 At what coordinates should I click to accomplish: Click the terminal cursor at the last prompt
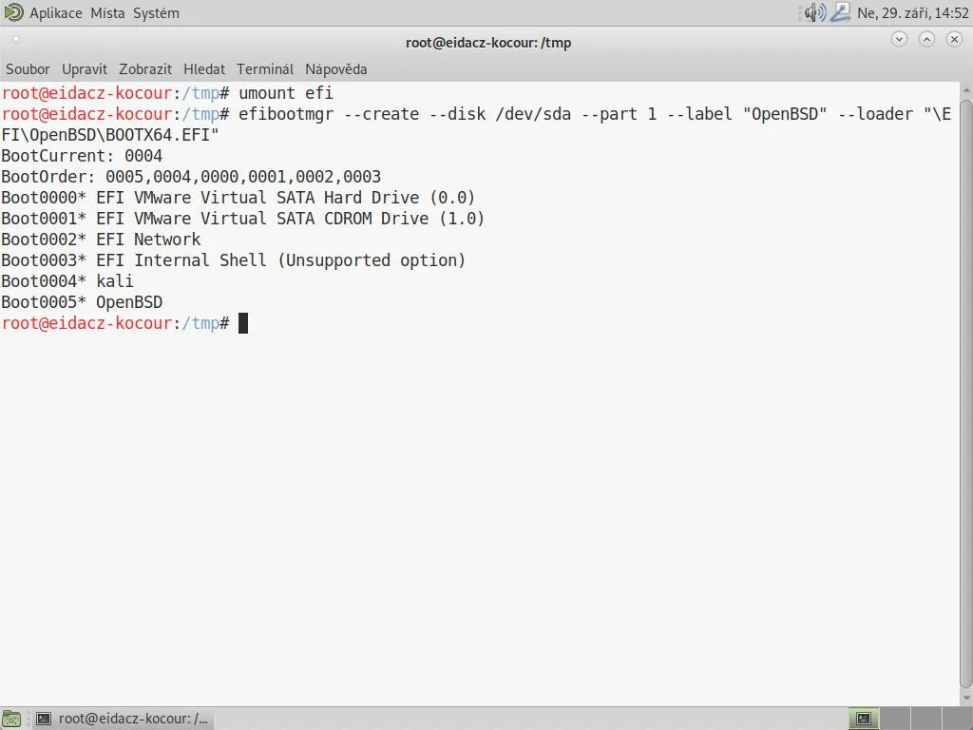(243, 323)
